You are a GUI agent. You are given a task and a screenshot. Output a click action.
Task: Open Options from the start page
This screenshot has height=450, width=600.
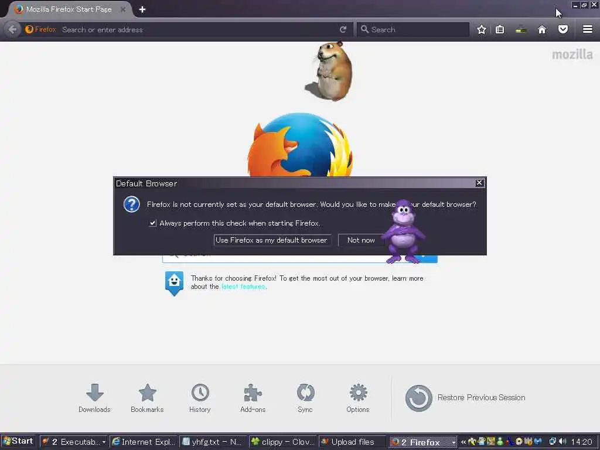point(358,398)
